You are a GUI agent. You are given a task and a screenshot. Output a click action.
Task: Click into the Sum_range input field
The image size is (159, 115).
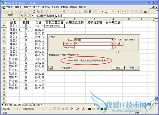click(93, 47)
